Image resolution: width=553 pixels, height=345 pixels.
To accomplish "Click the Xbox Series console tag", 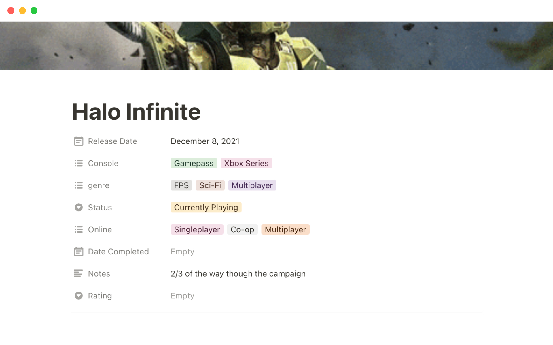I will pyautogui.click(x=246, y=163).
